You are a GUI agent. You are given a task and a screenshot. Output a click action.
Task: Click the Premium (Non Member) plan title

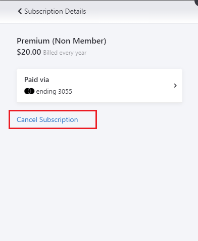click(62, 41)
